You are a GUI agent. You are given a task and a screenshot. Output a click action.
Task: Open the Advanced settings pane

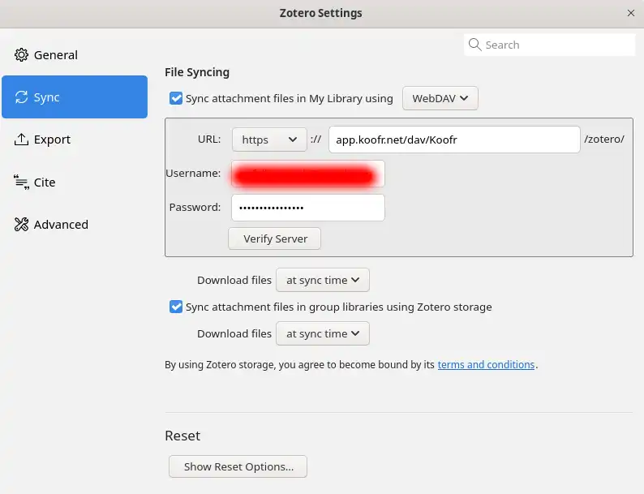point(61,225)
